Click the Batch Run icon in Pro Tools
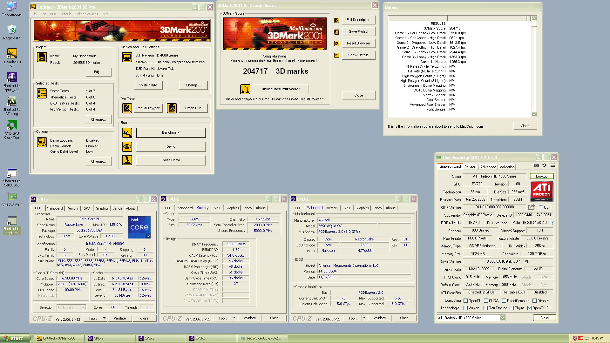Screen dimensions: 610x343 172,108
